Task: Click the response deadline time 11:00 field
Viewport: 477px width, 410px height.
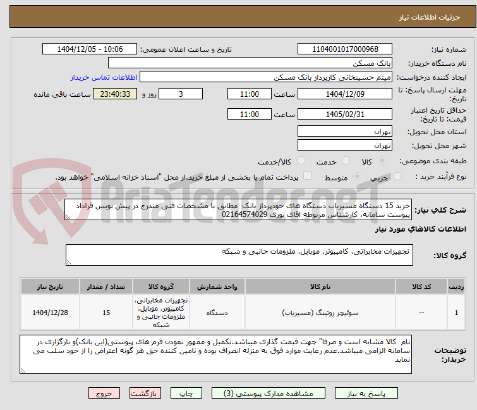Action: point(250,94)
